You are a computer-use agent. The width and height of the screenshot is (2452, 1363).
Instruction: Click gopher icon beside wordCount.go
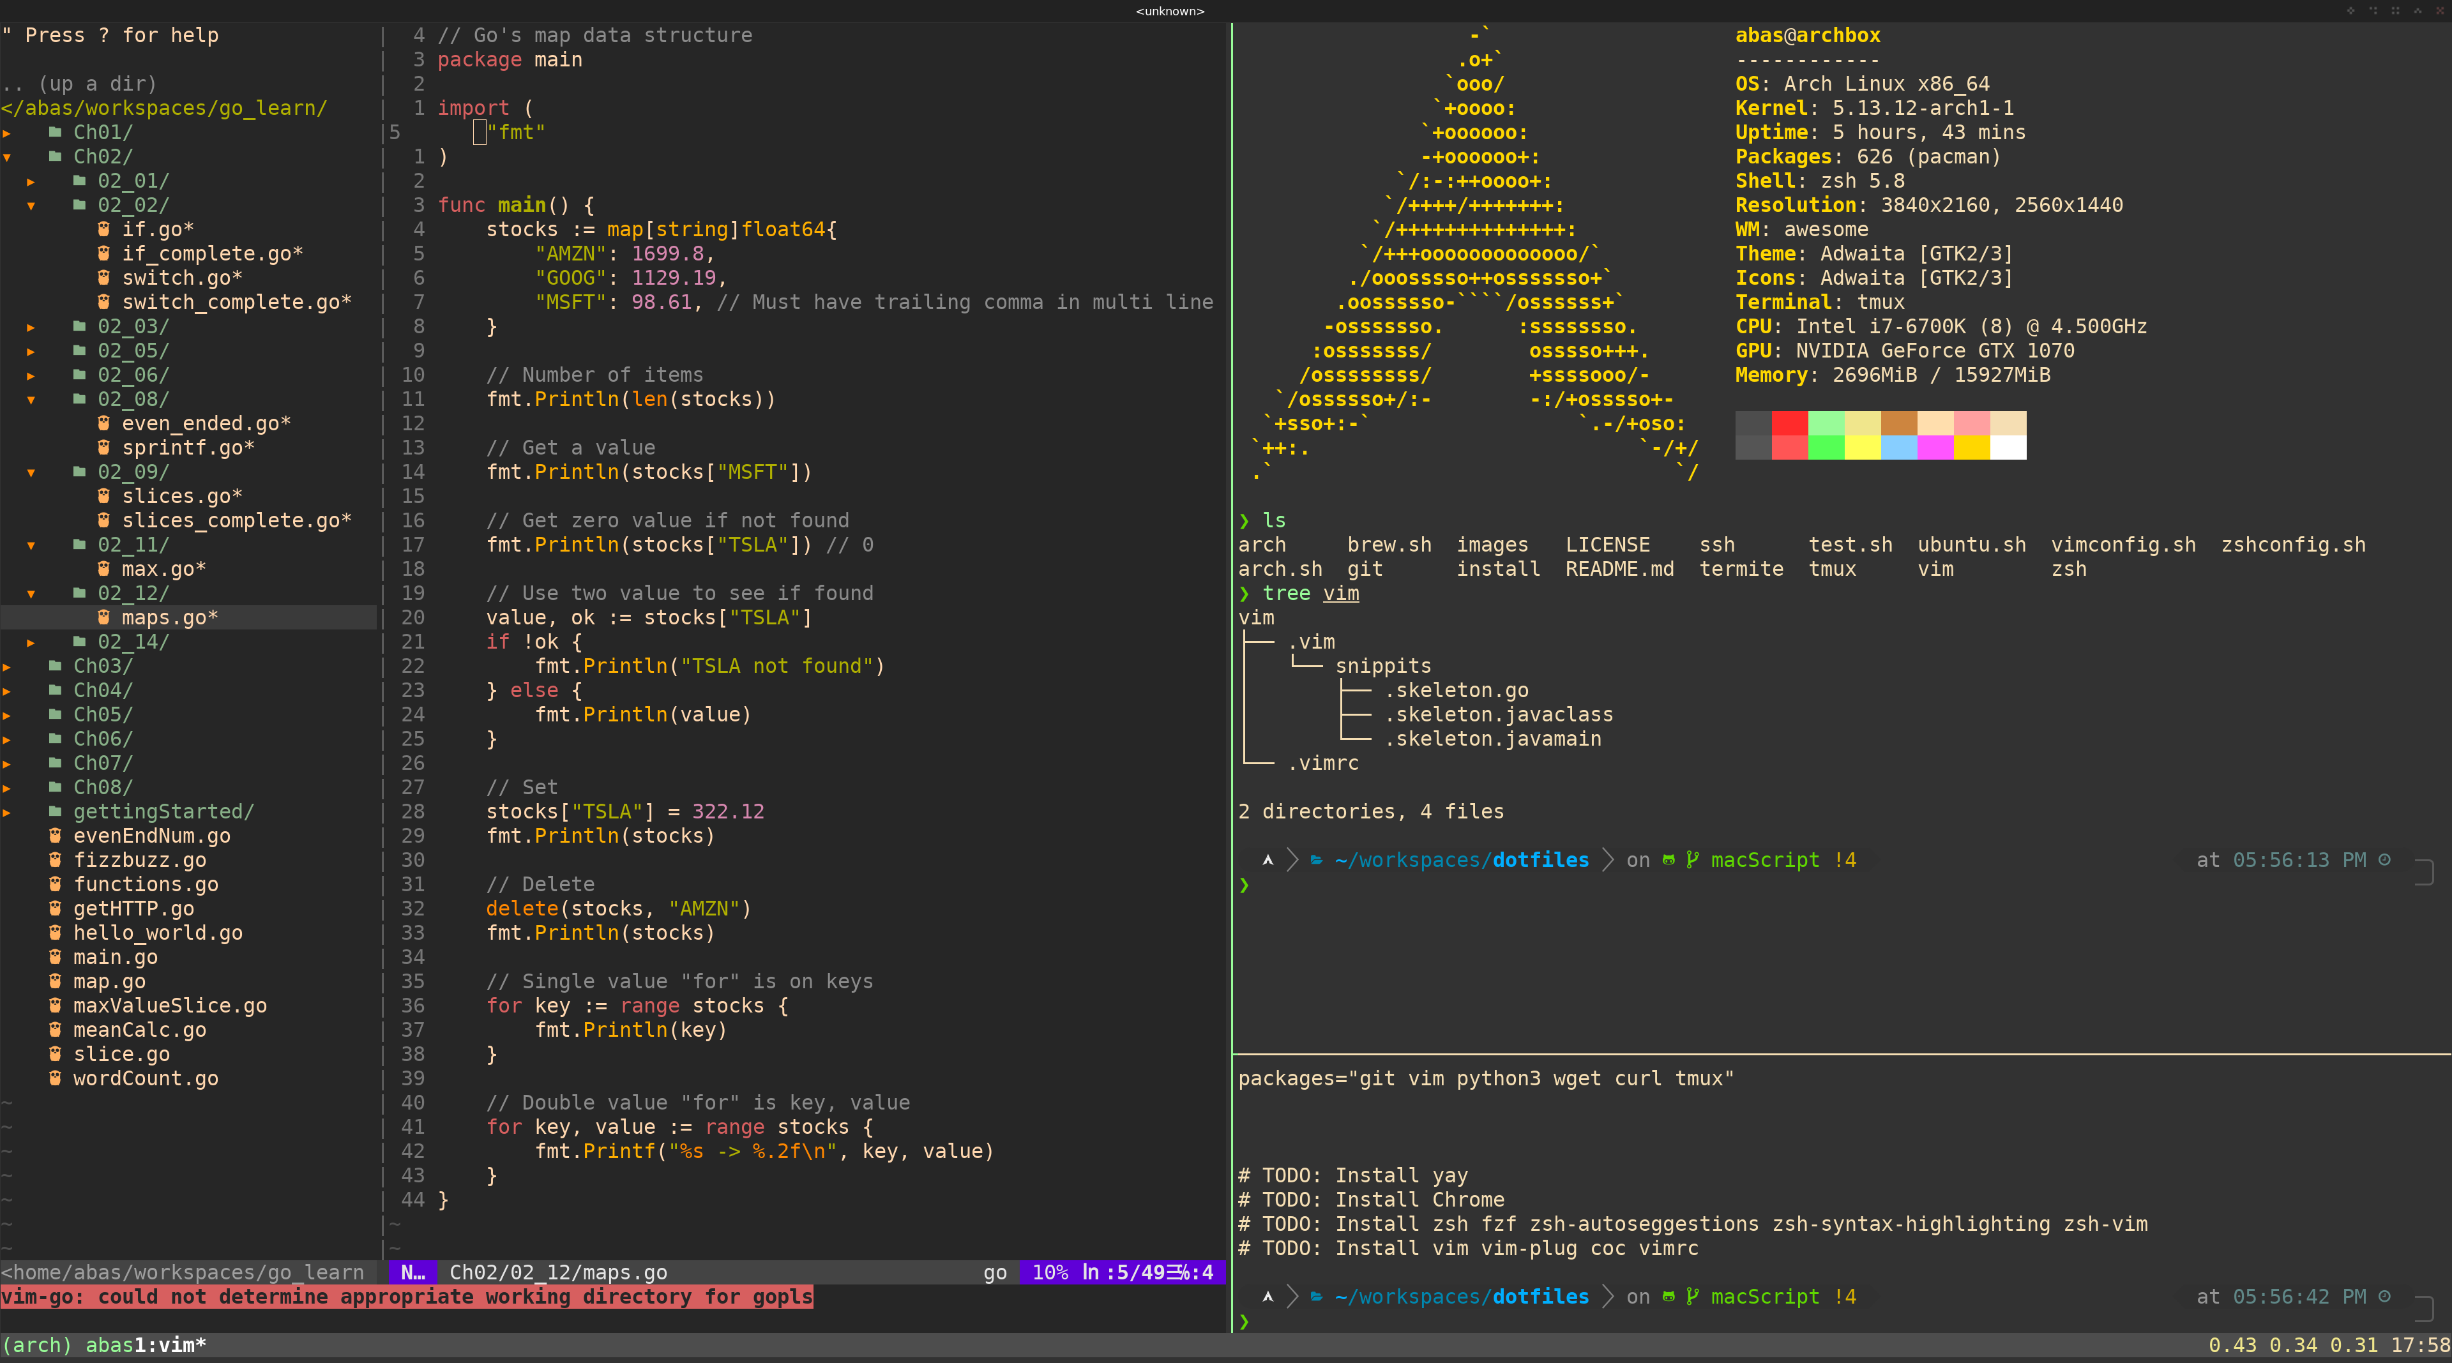pos(55,1078)
